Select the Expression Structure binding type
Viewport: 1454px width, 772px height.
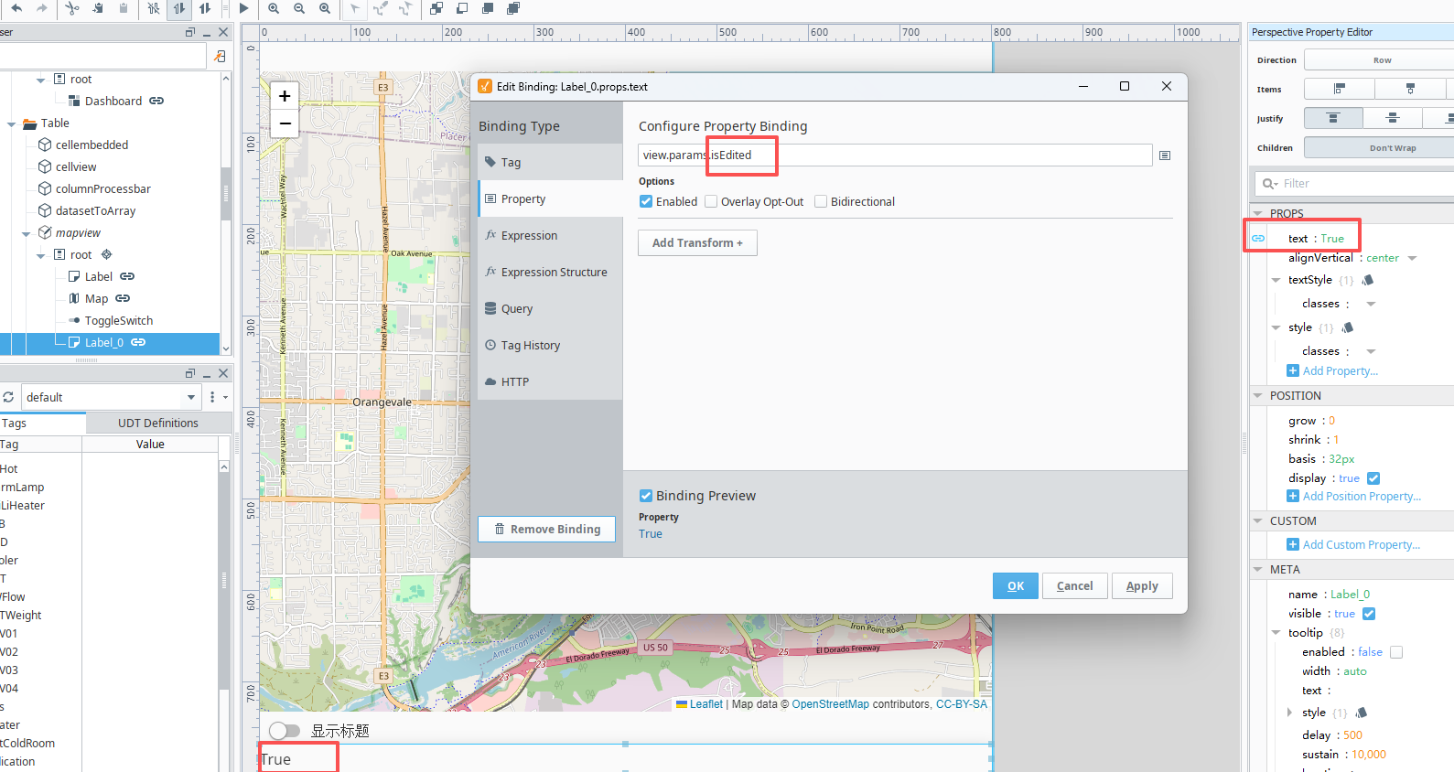click(x=550, y=272)
